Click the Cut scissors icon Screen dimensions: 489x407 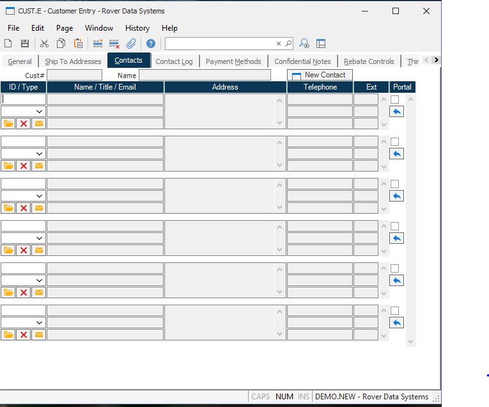[x=44, y=44]
